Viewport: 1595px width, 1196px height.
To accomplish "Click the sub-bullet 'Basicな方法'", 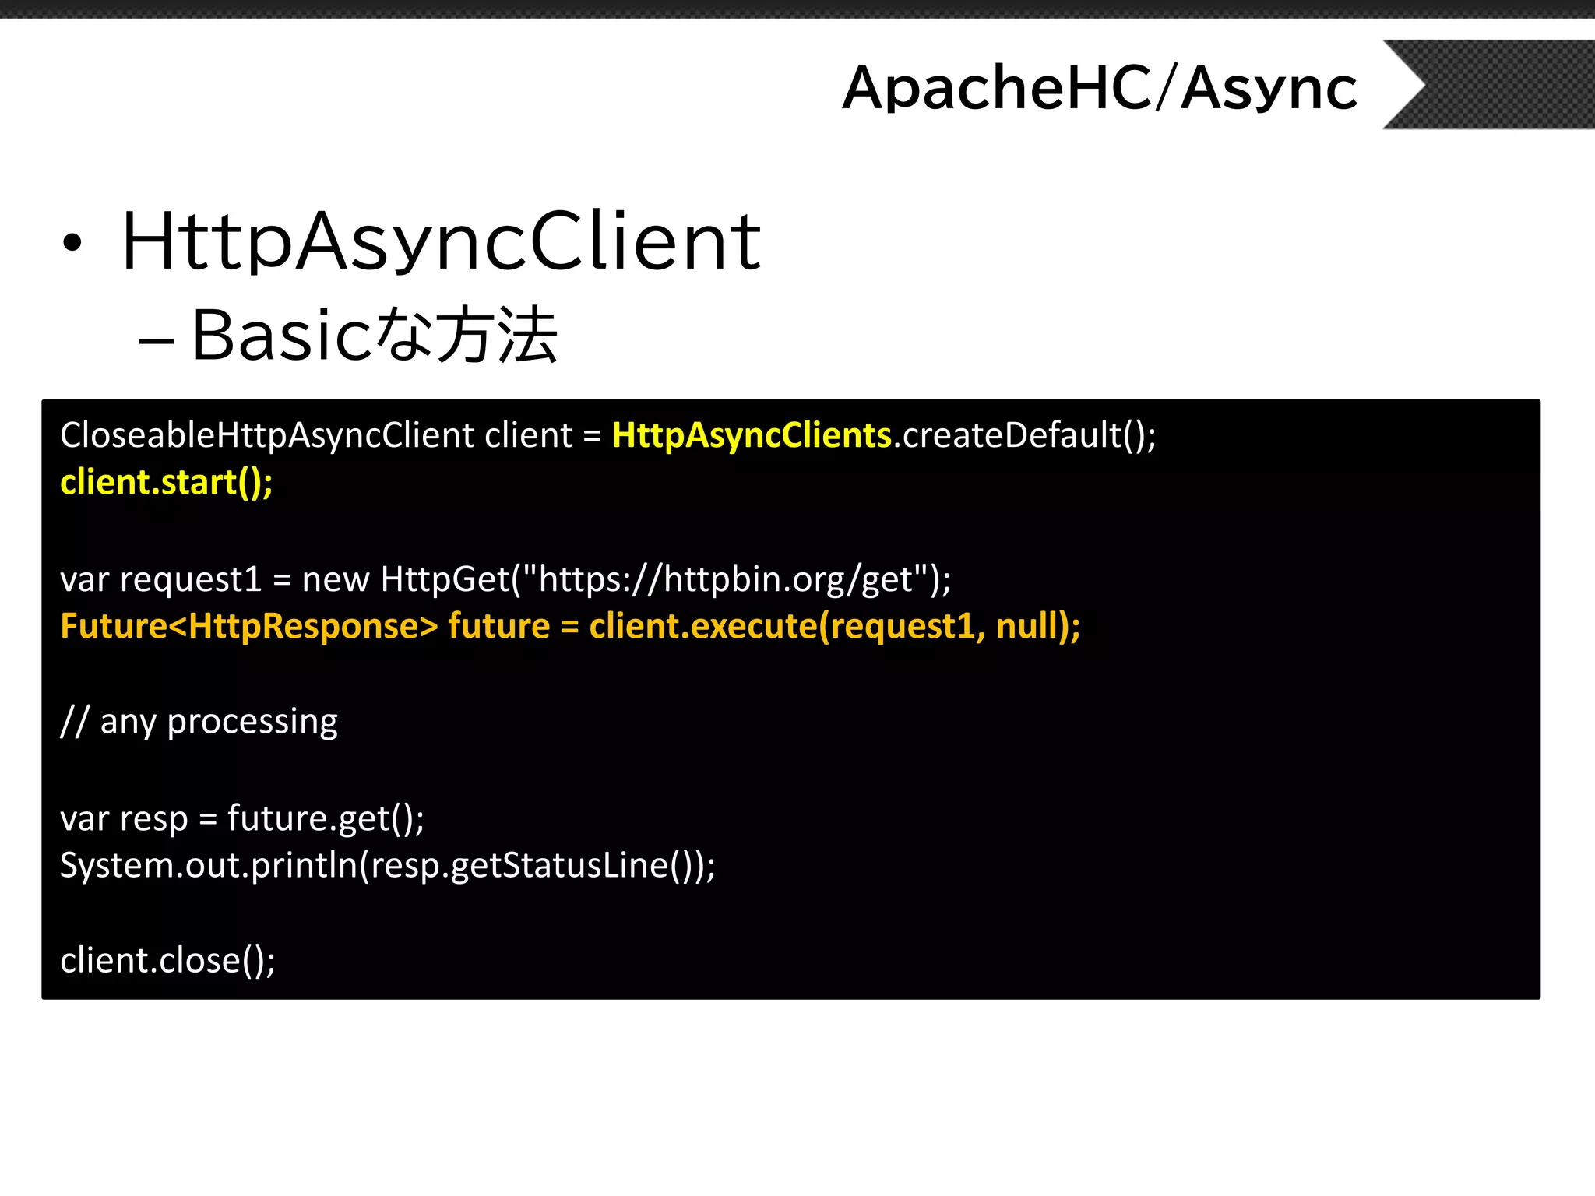I will (375, 335).
